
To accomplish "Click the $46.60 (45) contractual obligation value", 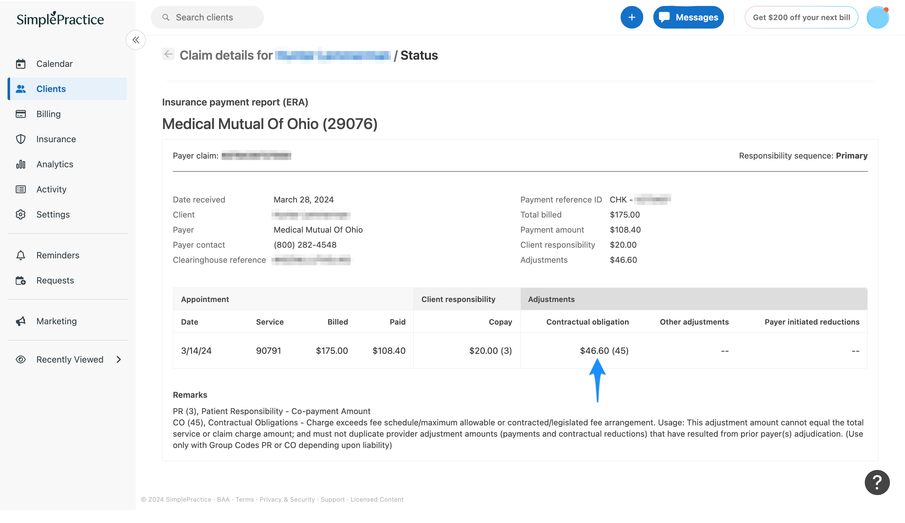I will (x=604, y=351).
